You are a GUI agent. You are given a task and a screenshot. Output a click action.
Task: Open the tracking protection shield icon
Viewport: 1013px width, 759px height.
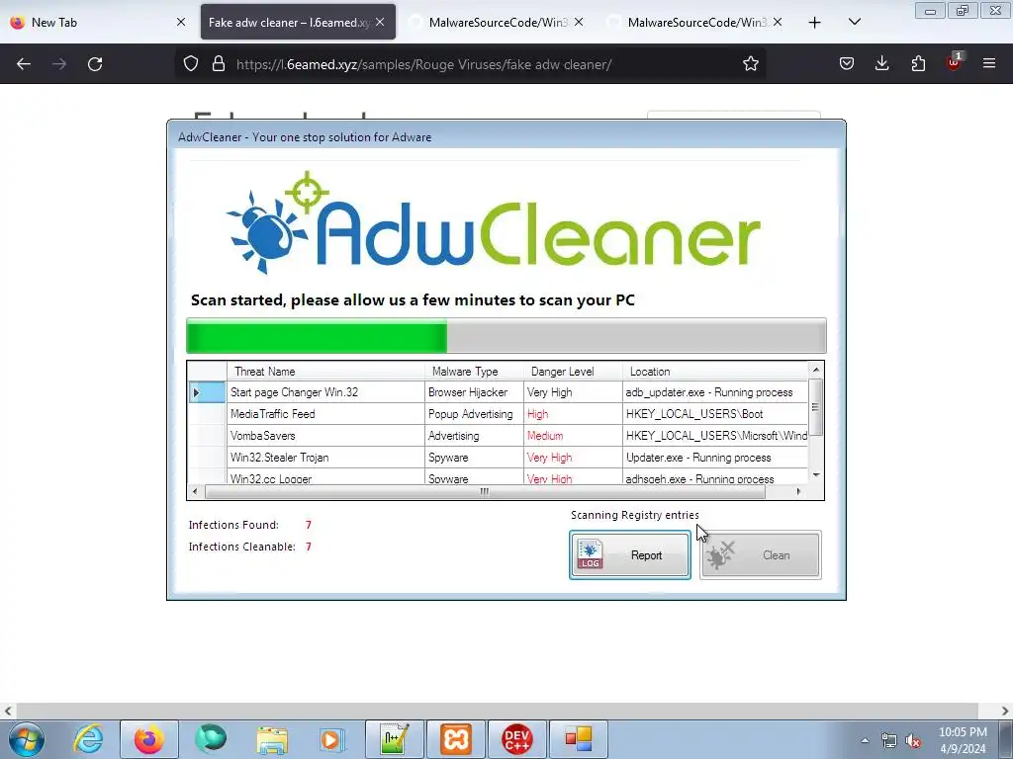coord(191,64)
